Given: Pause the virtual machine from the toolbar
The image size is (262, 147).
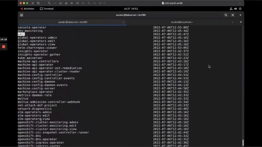Looking at the screenshot, I should (33, 3).
